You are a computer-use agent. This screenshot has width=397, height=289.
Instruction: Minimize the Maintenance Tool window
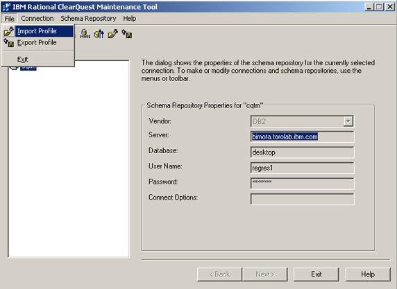coord(369,7)
